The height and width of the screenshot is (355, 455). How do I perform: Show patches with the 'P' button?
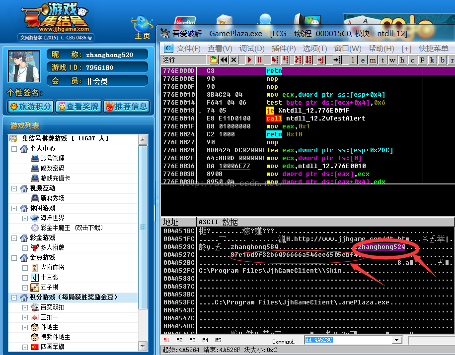(x=422, y=60)
